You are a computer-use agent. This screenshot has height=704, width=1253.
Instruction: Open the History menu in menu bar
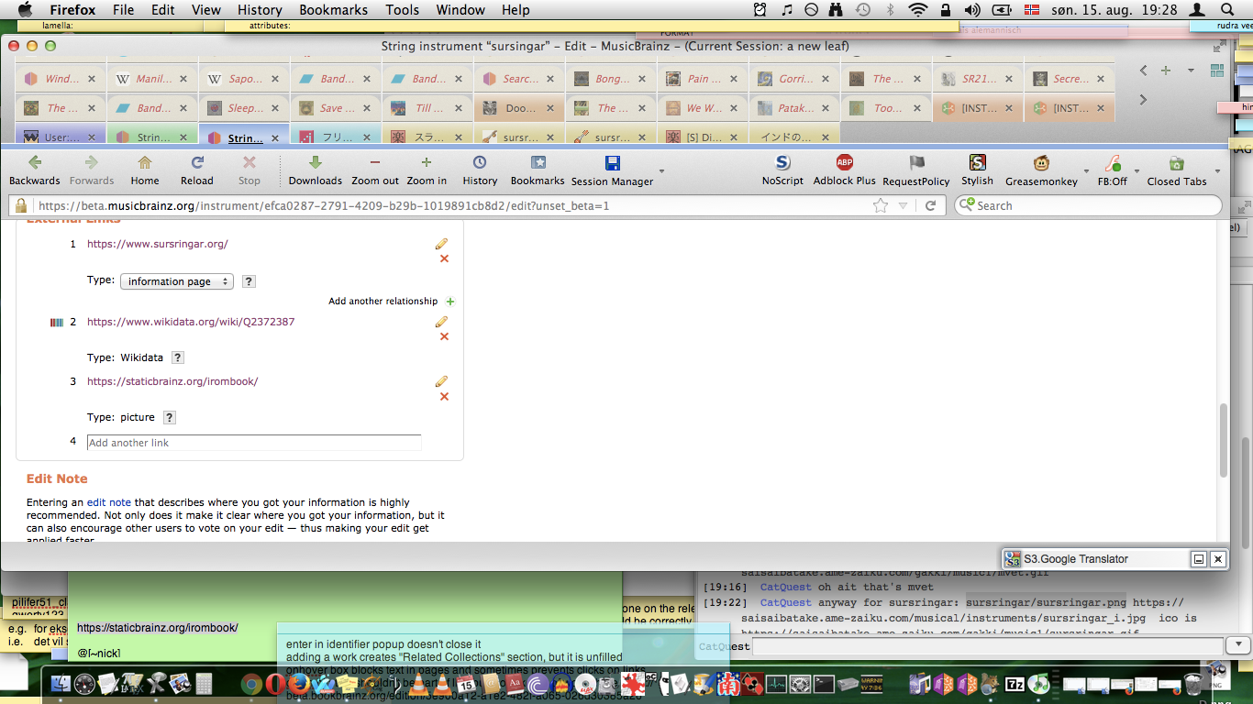[260, 10]
